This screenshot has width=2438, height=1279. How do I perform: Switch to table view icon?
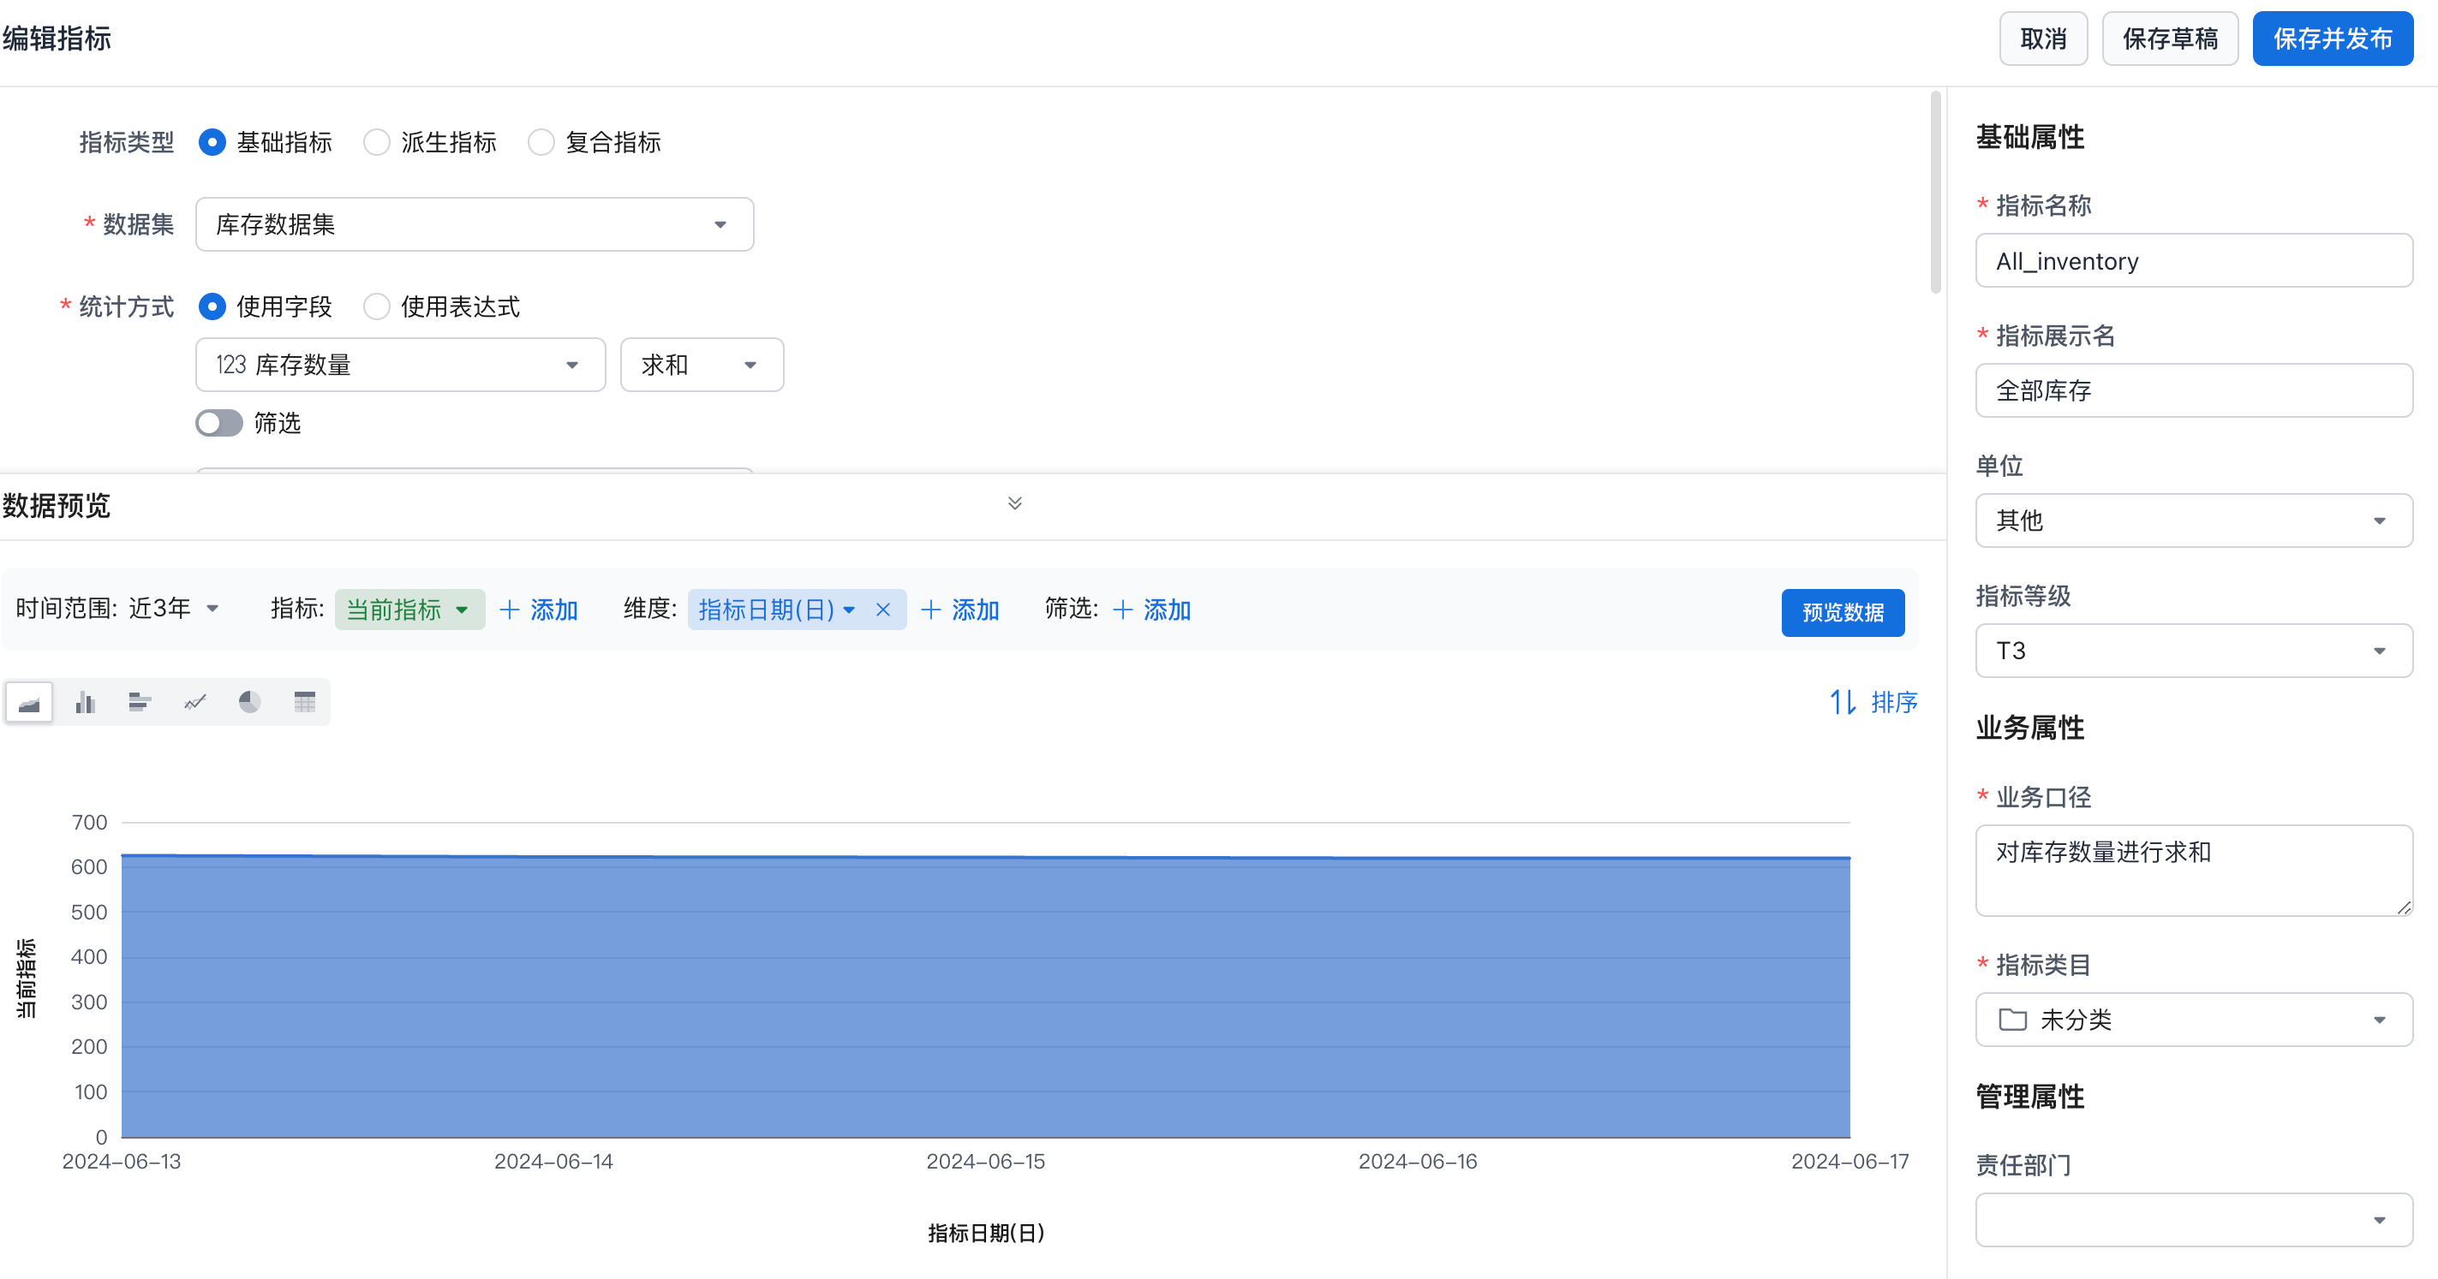[305, 702]
